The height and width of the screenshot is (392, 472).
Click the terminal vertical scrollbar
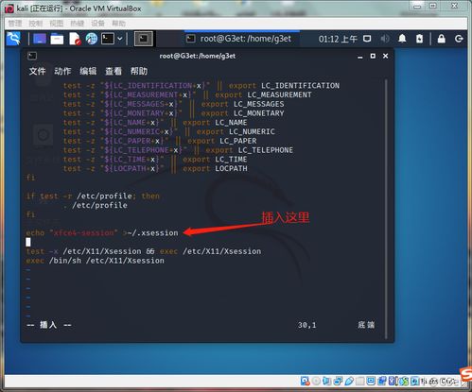(x=386, y=209)
